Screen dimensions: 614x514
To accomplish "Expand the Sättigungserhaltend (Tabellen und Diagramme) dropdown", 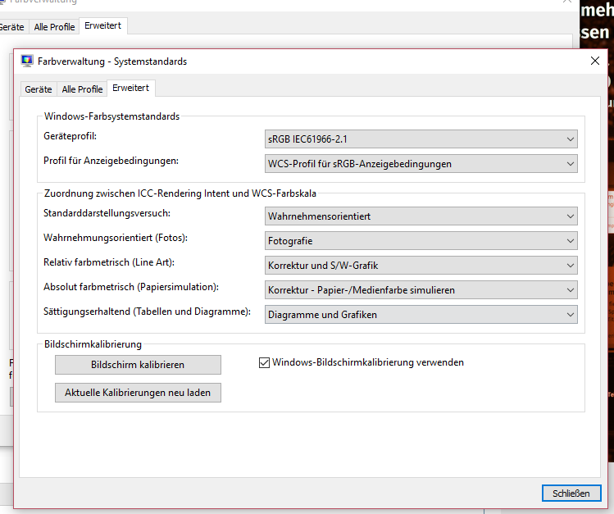I will [x=421, y=315].
